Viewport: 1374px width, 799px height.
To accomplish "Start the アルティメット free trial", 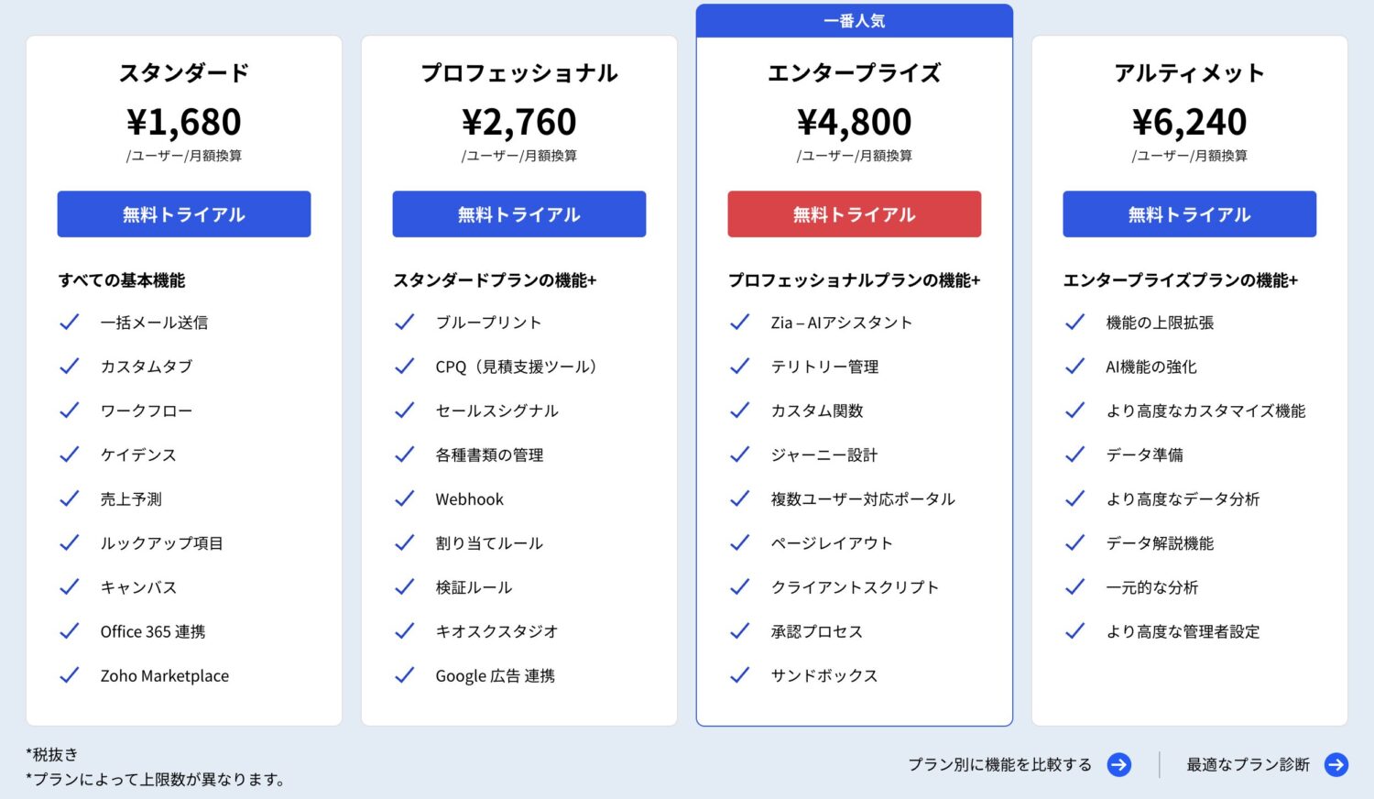I will click(x=1189, y=213).
